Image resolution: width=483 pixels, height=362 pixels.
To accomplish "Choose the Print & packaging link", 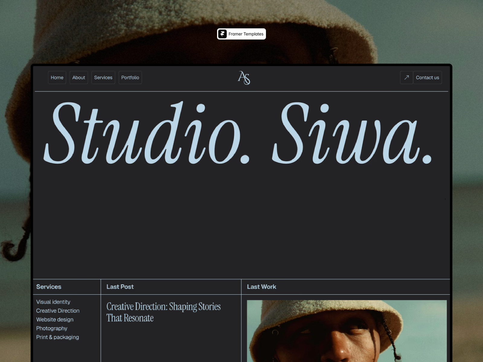I will pyautogui.click(x=57, y=337).
